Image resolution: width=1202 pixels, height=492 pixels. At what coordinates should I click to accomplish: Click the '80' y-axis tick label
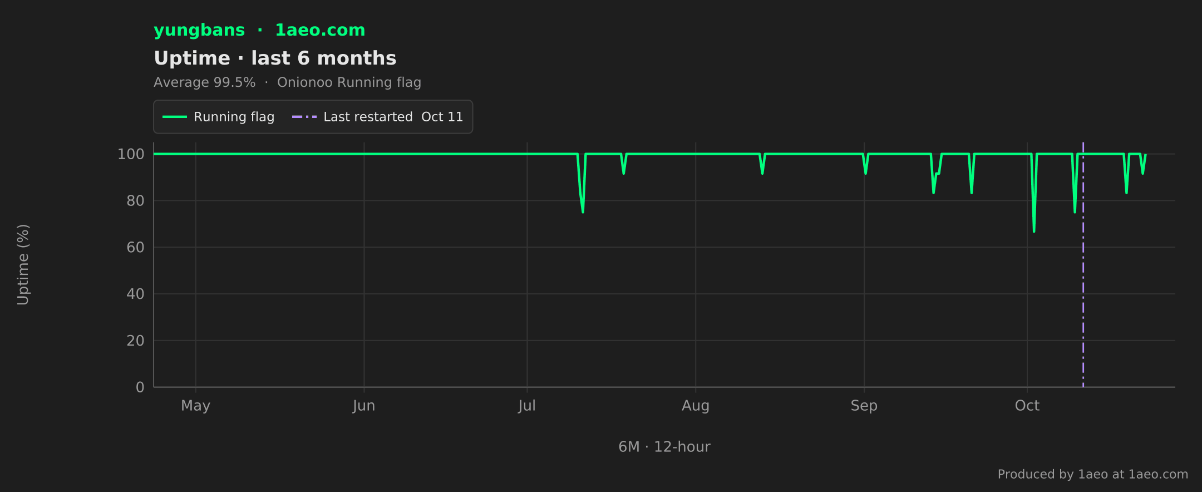click(x=135, y=201)
